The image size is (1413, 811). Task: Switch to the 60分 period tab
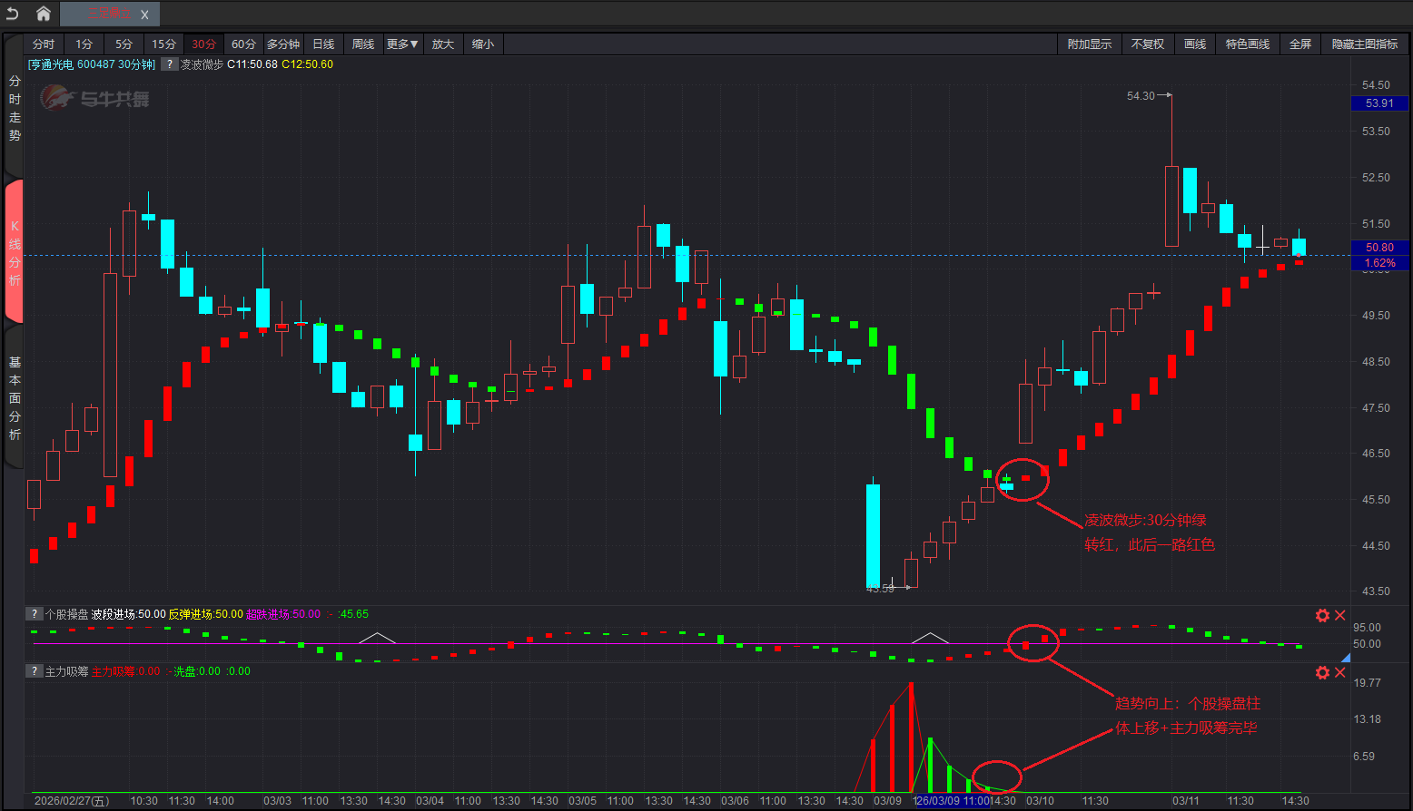[x=243, y=44]
